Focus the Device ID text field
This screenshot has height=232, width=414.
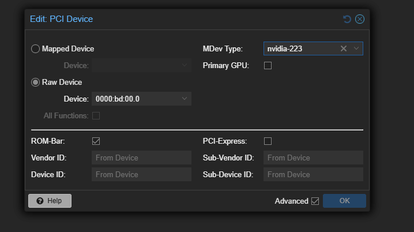(x=141, y=174)
